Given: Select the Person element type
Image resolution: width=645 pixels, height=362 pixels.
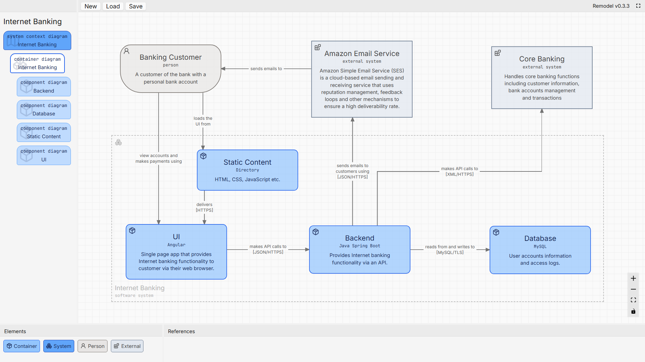Looking at the screenshot, I should pos(92,346).
